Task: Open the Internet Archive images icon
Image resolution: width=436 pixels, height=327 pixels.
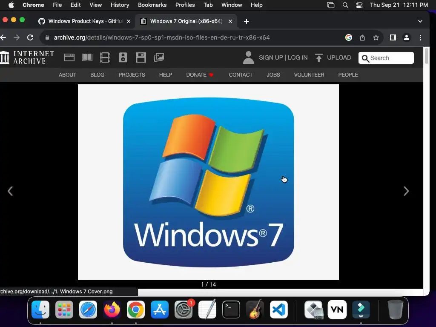Action: click(x=159, y=57)
